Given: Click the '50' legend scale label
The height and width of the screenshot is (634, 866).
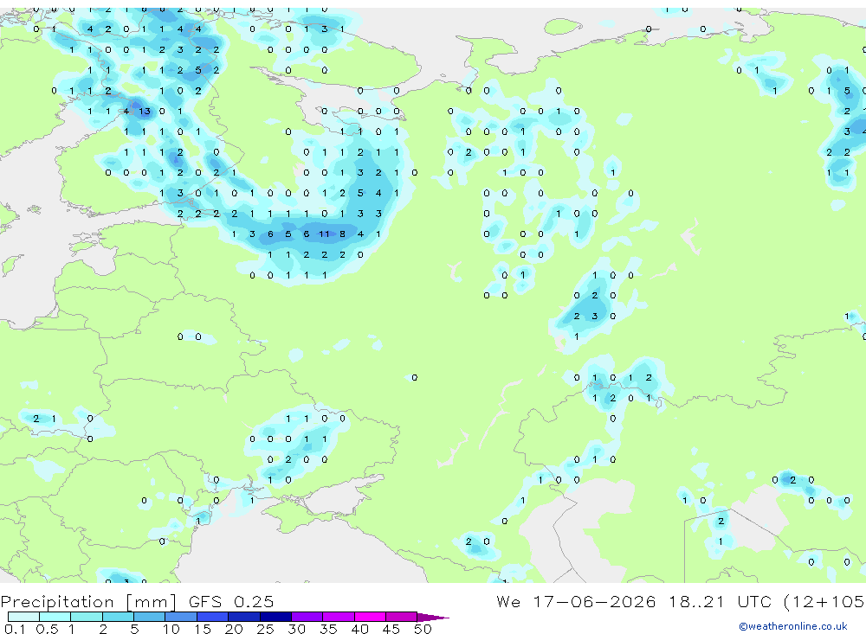Looking at the screenshot, I should pos(423,629).
